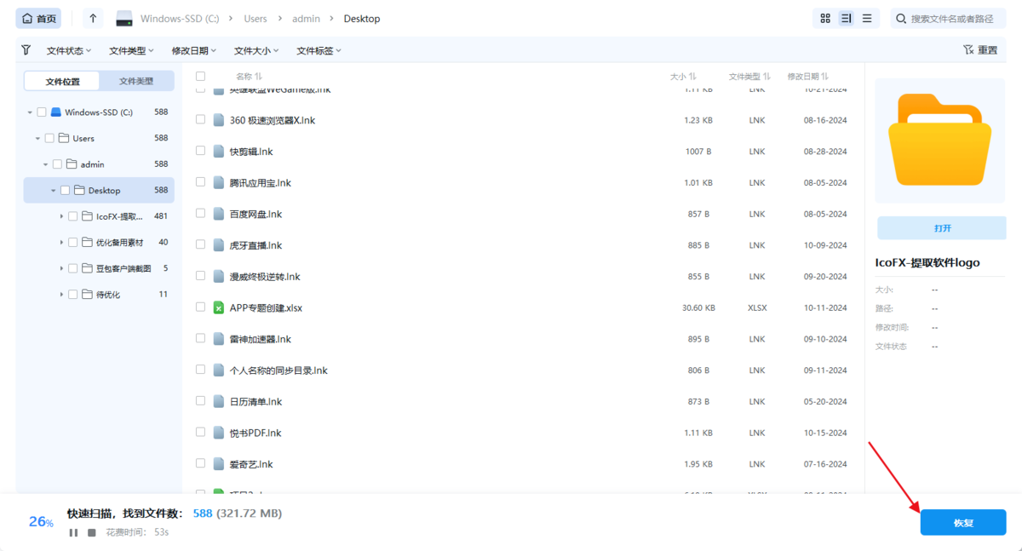Screen dimensions: 1022x551
Task: Switch to detail-with-preview view icon
Action: click(846, 18)
